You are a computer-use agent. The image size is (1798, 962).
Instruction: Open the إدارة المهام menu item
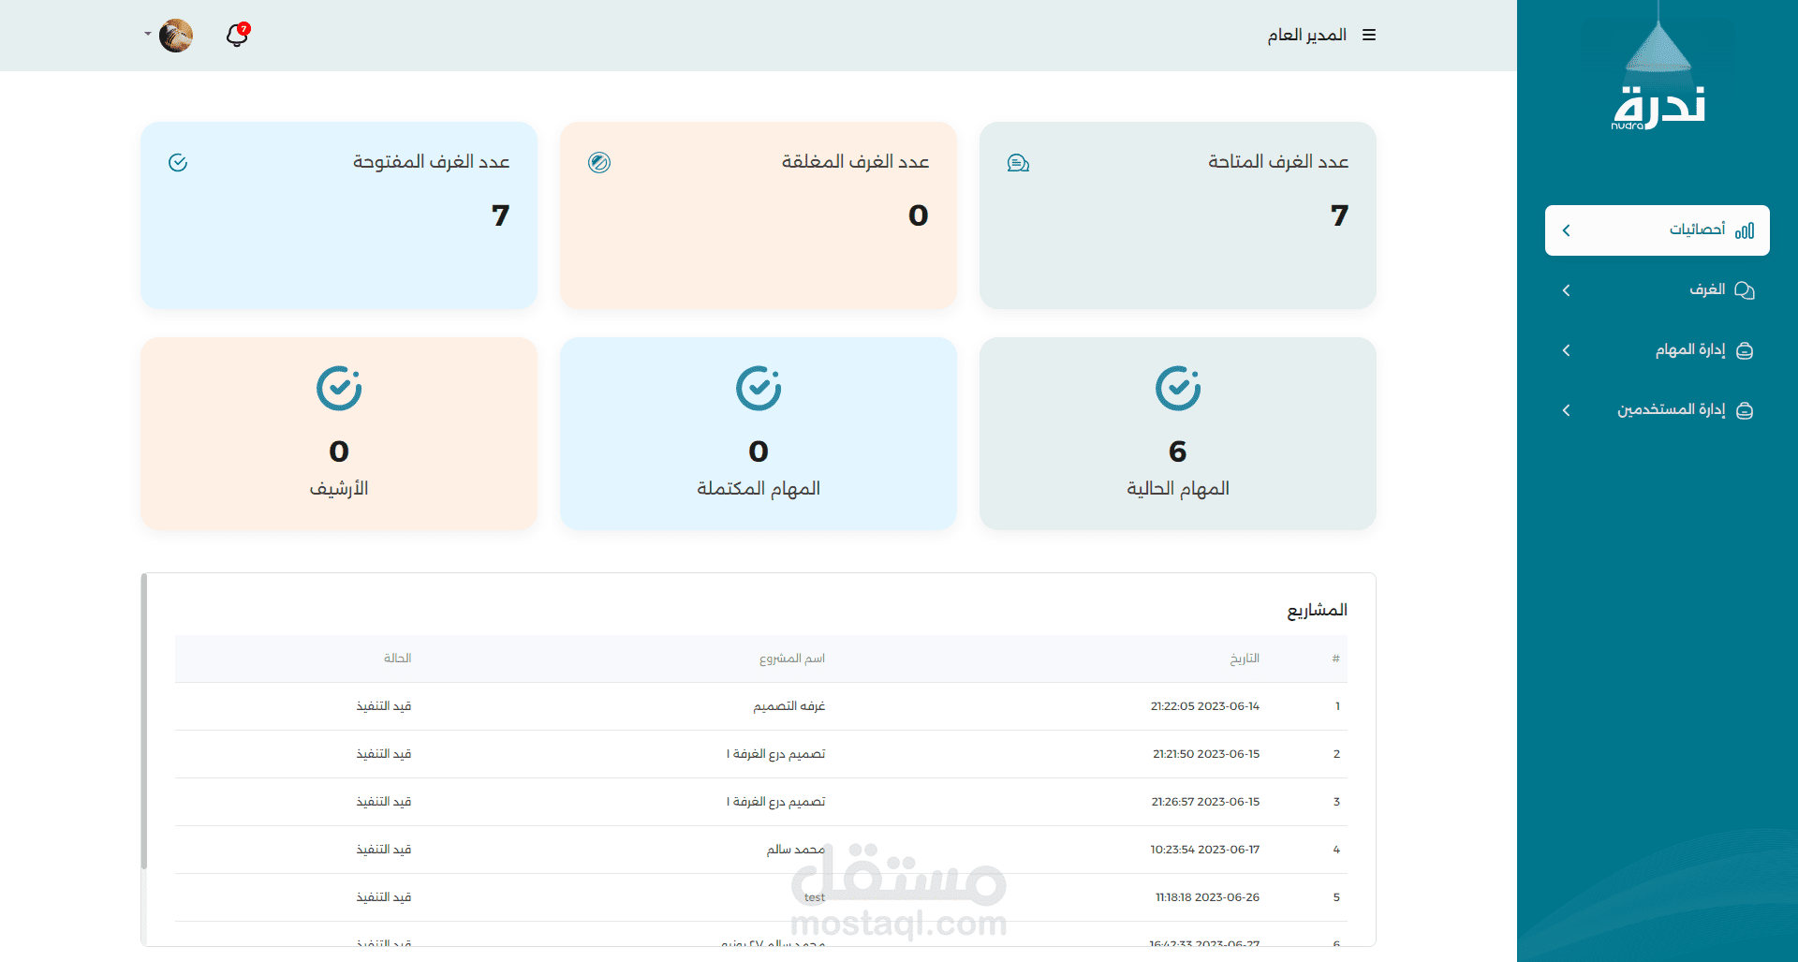(x=1658, y=350)
